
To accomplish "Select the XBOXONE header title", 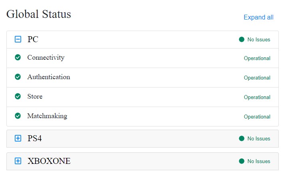I will click(x=49, y=161).
